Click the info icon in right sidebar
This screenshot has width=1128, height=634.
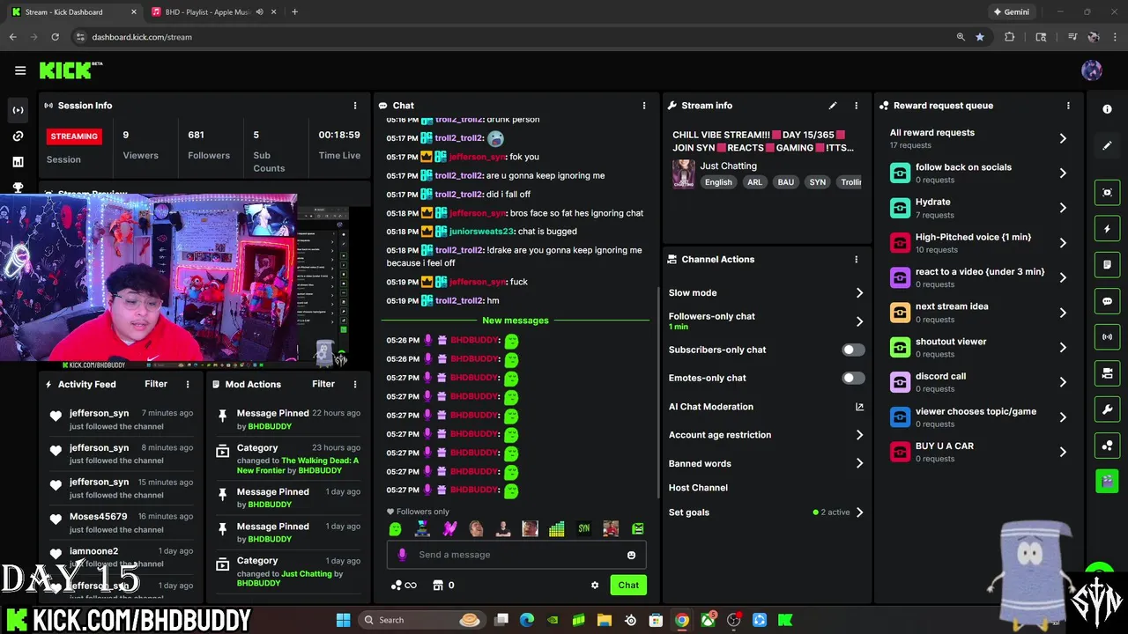point(1107,109)
